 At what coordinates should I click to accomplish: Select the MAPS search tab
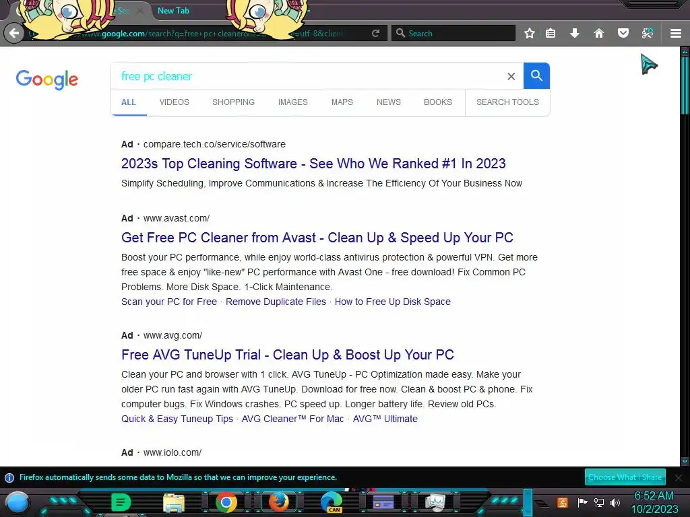coord(342,102)
